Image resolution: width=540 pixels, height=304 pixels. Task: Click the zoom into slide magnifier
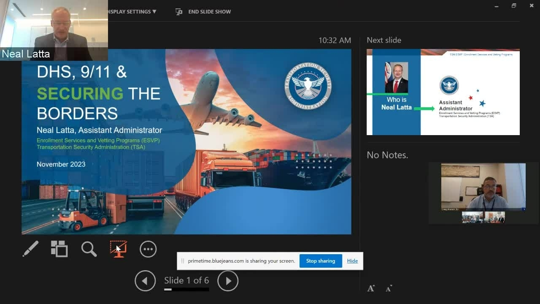(x=89, y=249)
